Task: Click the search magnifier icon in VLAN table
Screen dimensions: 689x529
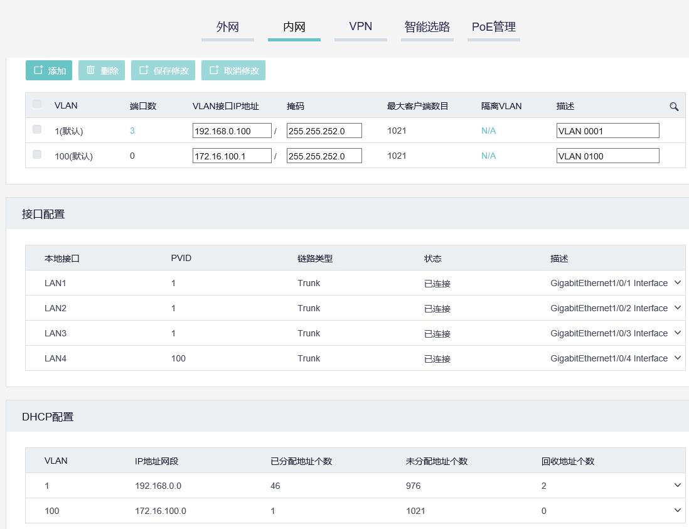Action: [674, 107]
